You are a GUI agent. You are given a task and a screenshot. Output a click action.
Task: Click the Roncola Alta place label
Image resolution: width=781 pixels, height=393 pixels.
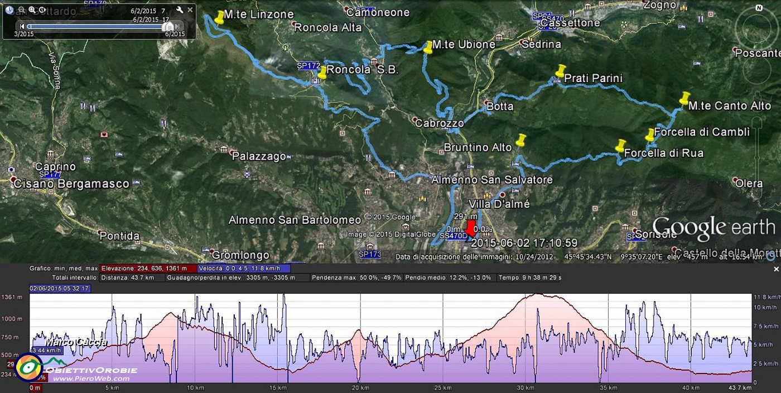point(327,27)
